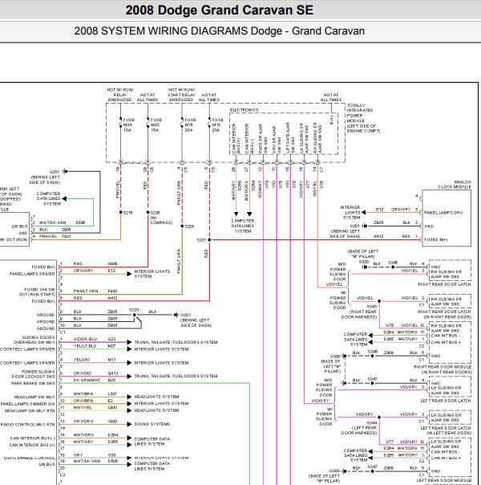Click the 'RIGHT REAR DOOR MODULE' label
Screen dimensions: 481x485
(443, 367)
